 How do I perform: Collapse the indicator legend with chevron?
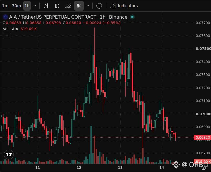click(x=7, y=36)
